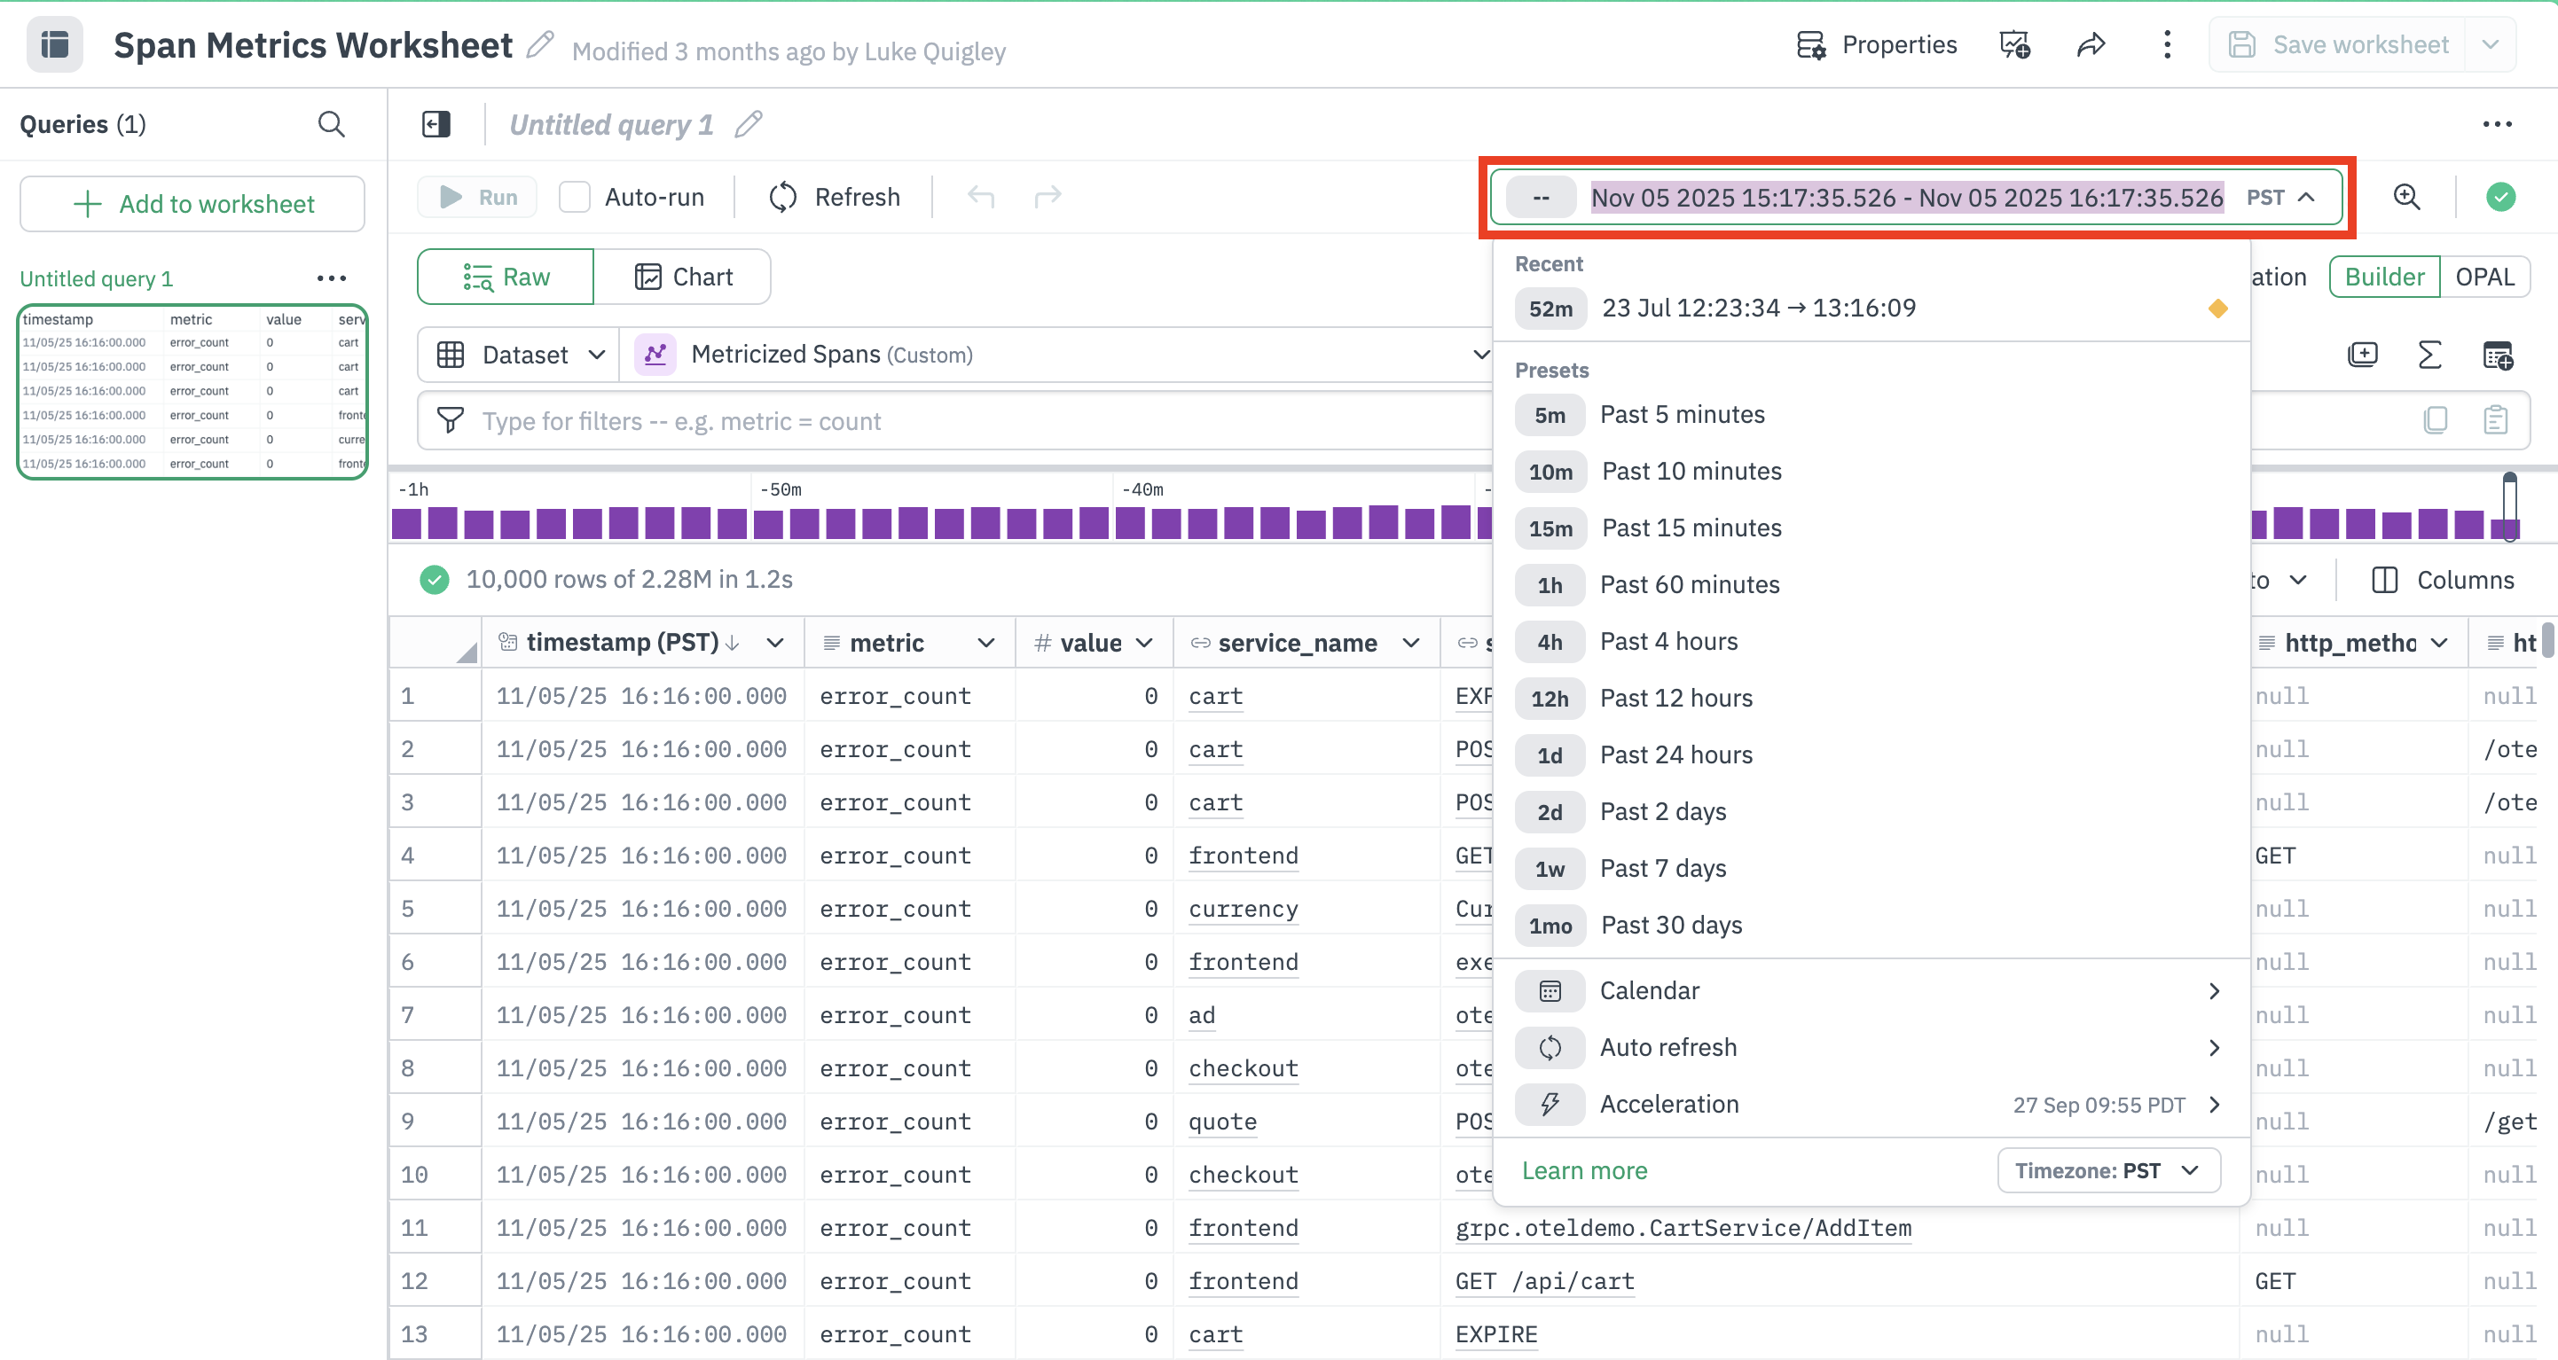Select the Untitled query 1 thumbnail preview

coord(192,391)
